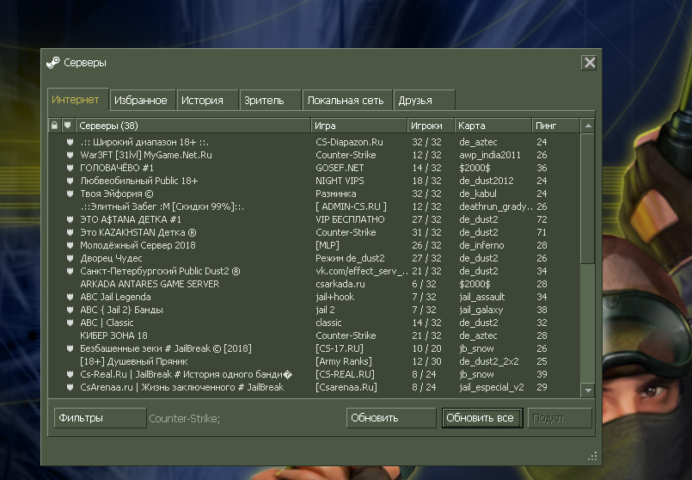692x480 pixels.
Task: Click the VAC shield column header icon
Action: tap(68, 126)
